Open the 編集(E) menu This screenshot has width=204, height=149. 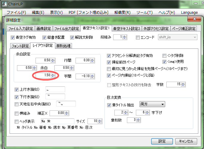[38, 13]
